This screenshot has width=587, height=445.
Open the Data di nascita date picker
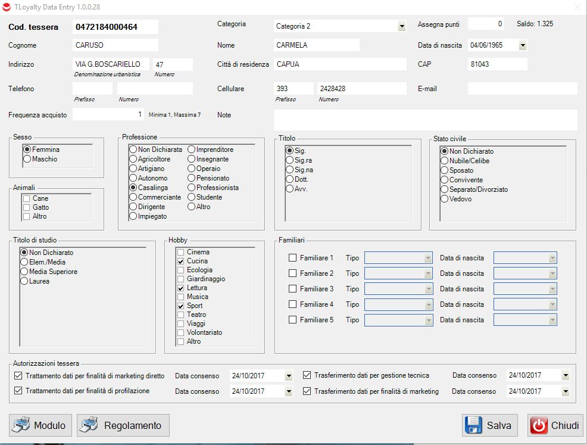(x=522, y=45)
